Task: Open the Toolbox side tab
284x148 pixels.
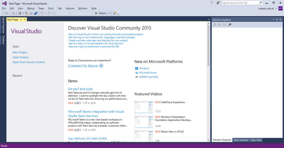Action: coord(3,40)
